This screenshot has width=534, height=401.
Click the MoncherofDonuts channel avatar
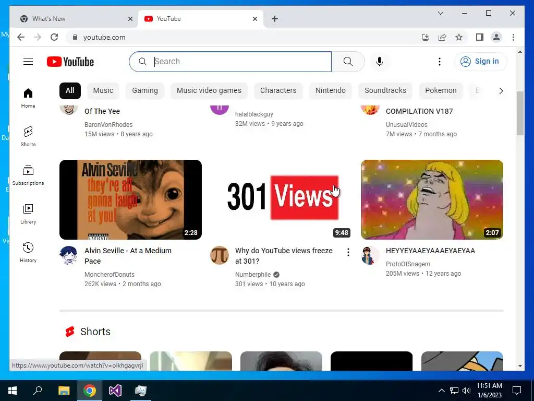click(x=68, y=255)
